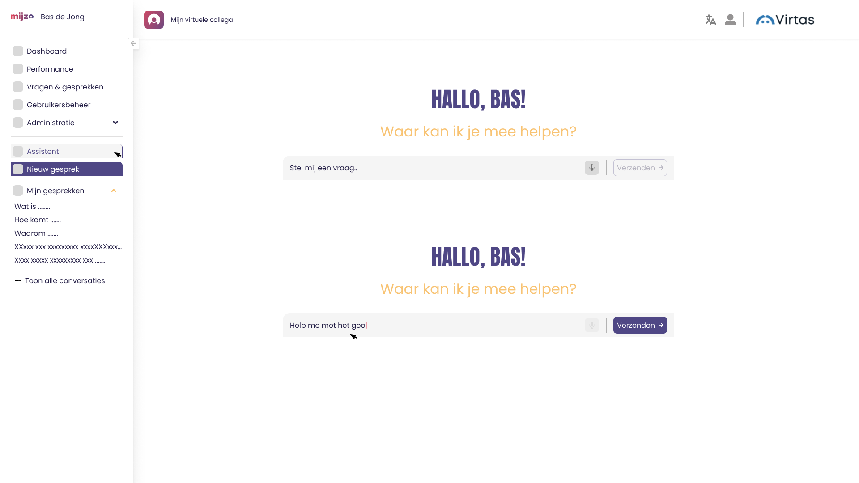Open the 'Hoe komt' conversation
Viewport: 859px width, 483px height.
(x=38, y=220)
